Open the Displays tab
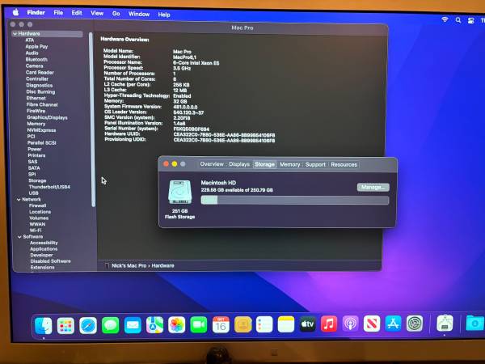 (x=239, y=164)
